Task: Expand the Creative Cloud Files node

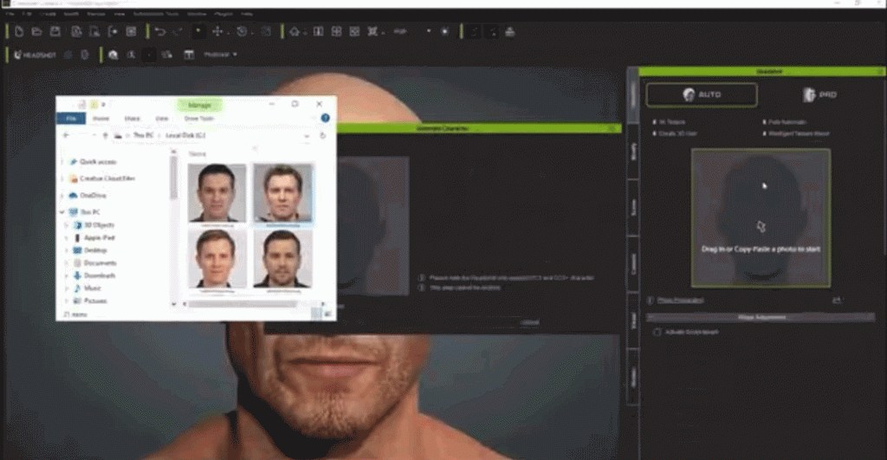Action: pyautogui.click(x=62, y=178)
